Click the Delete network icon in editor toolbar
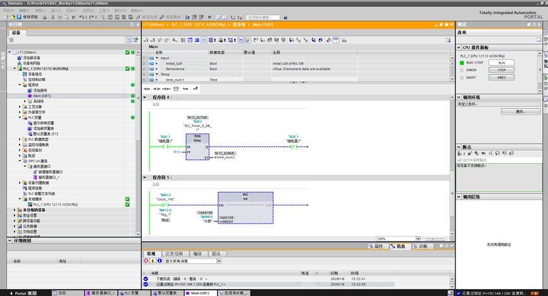The width and height of the screenshot is (548, 296). [153, 40]
